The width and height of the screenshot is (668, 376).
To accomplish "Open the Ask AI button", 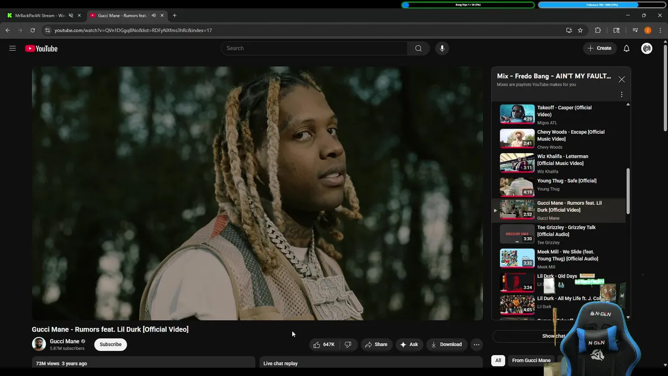I will click(x=409, y=345).
